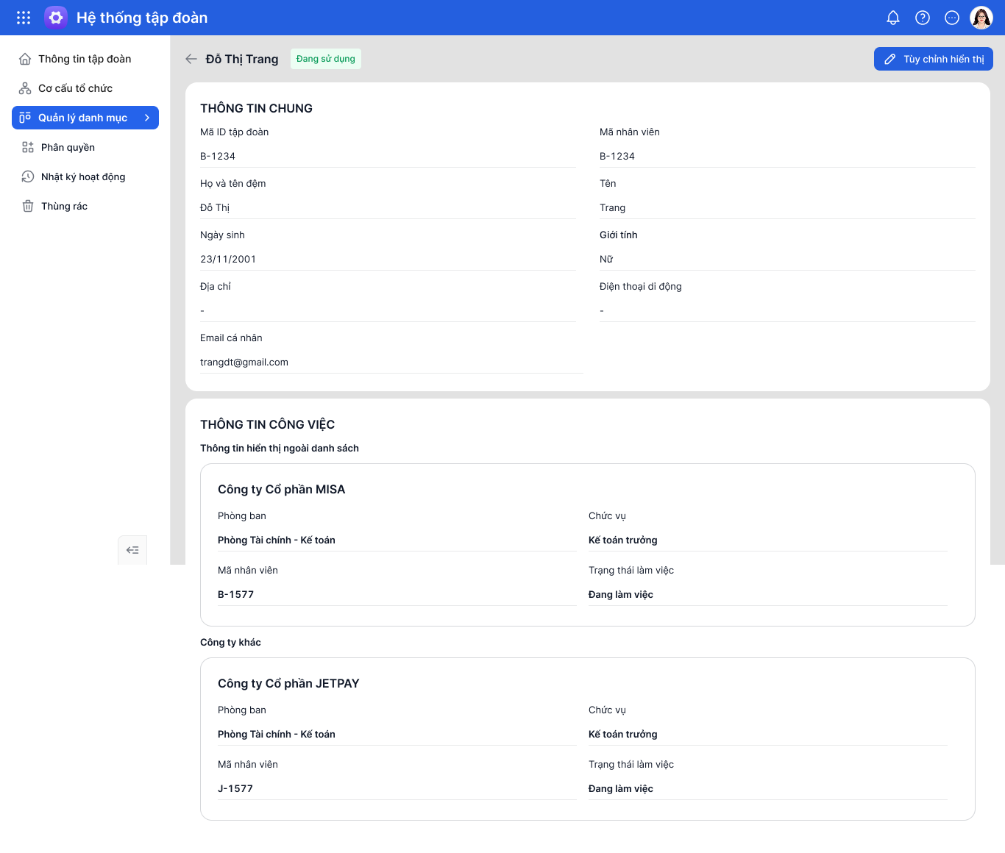Click the Tùy chỉnh hiển thị button
The image size is (1005, 853).
(x=933, y=59)
